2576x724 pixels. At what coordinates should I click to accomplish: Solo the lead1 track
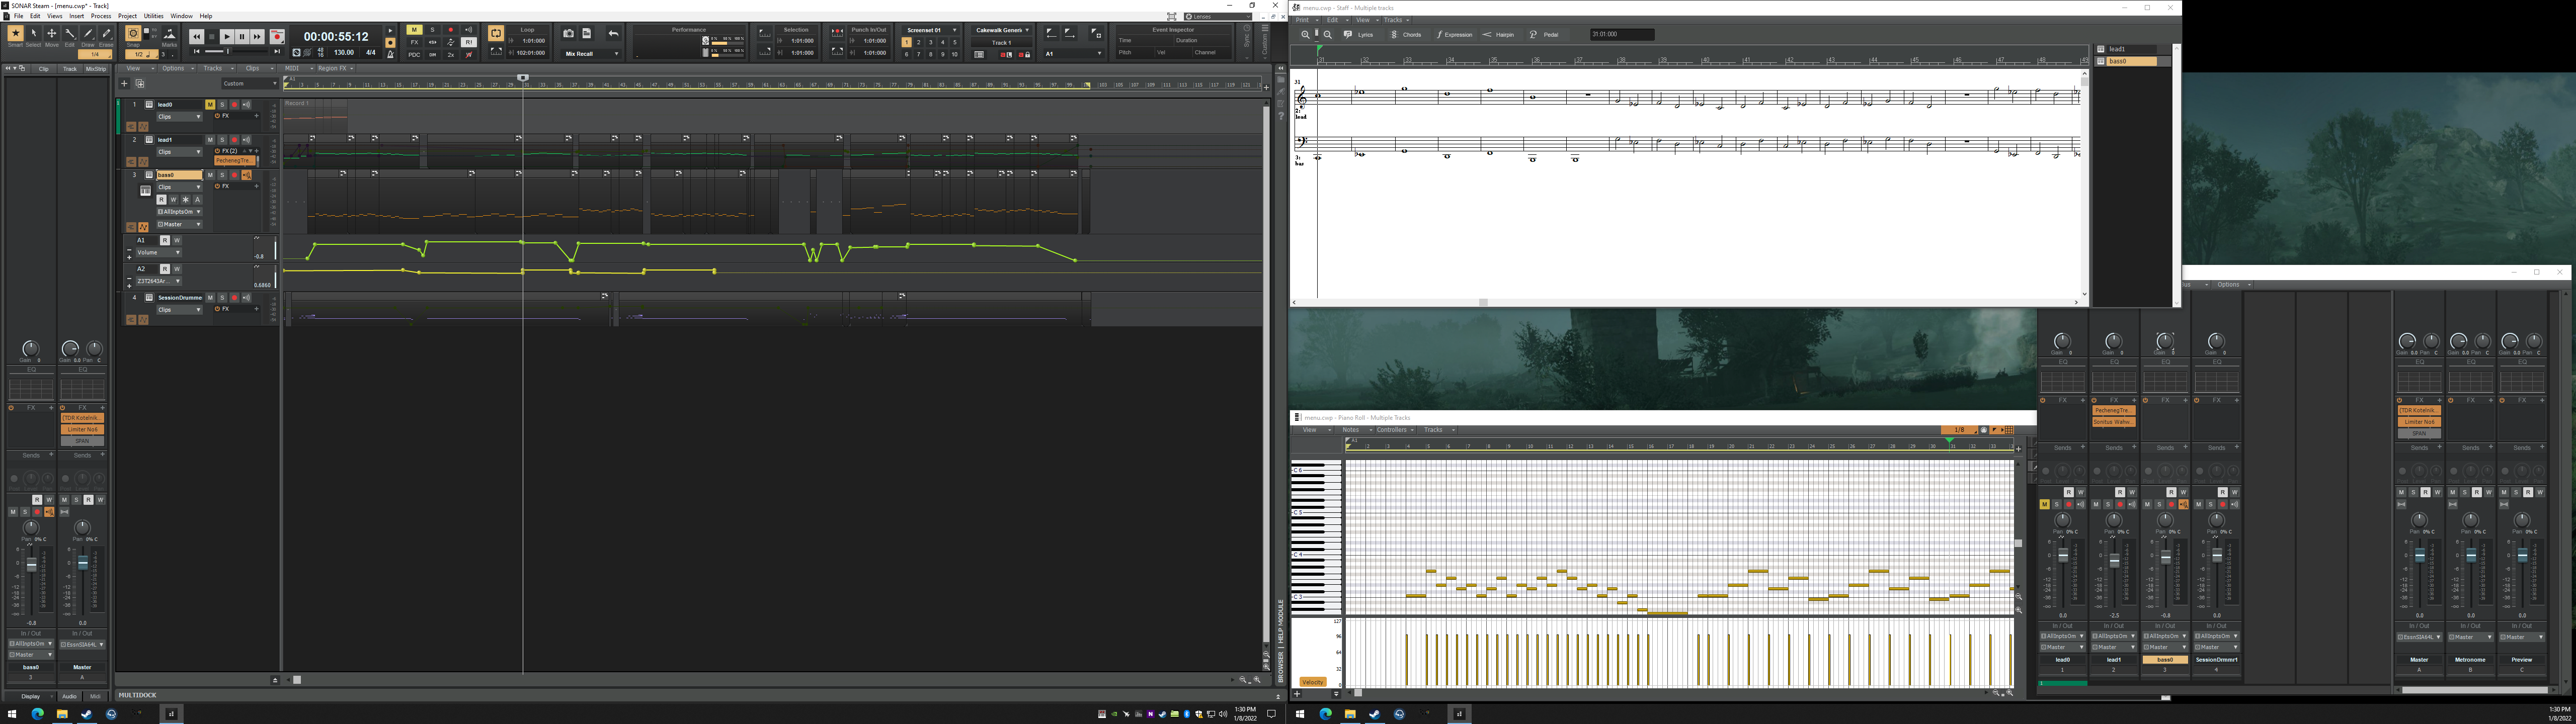point(222,140)
